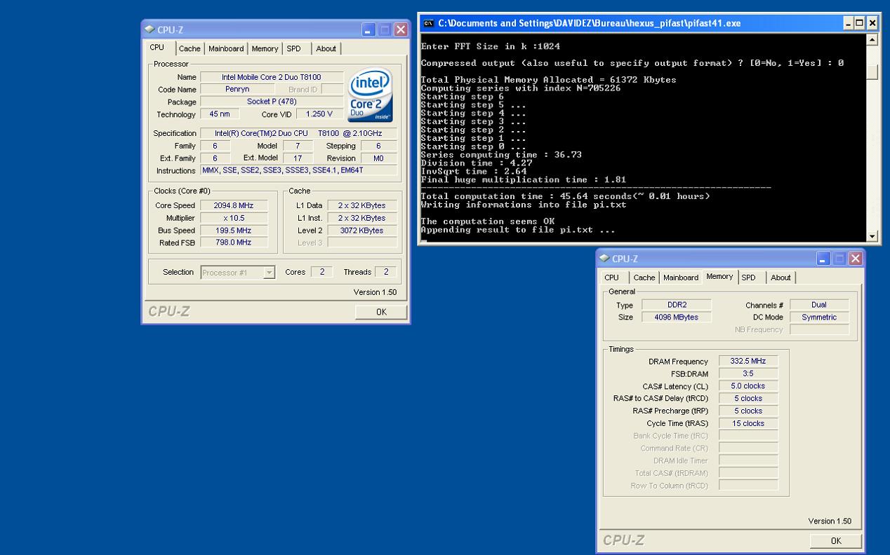Click the processor Name field value

pos(272,77)
